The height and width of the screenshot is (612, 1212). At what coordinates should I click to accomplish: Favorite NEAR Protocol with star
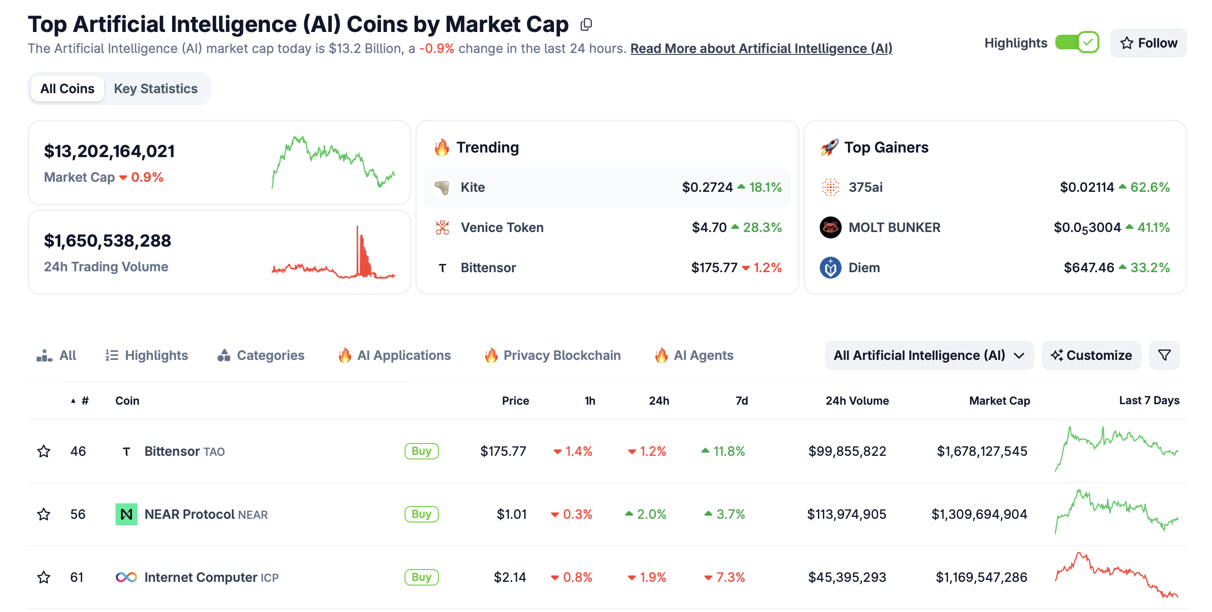click(44, 514)
